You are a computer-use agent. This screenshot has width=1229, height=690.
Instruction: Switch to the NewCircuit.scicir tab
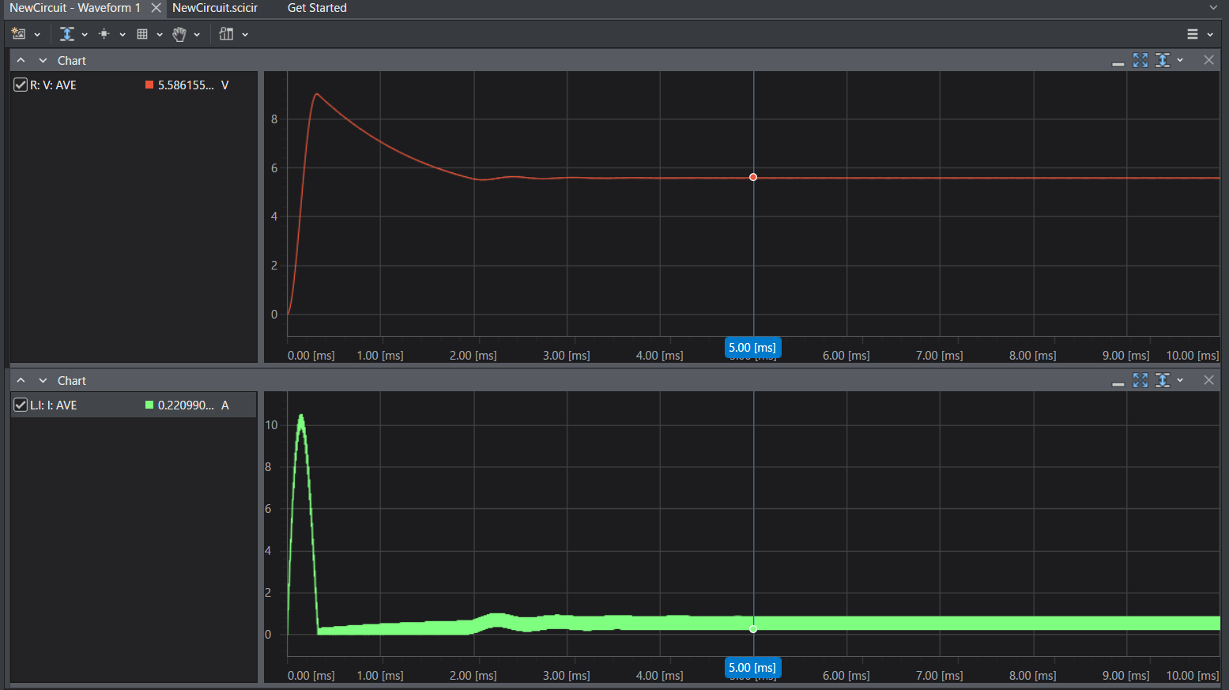[215, 8]
